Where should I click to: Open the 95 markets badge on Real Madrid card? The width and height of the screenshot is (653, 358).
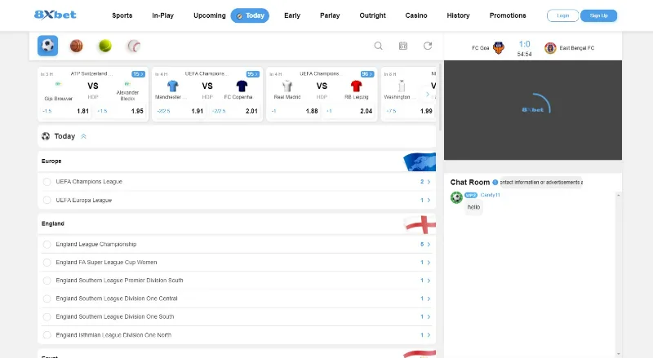point(367,74)
